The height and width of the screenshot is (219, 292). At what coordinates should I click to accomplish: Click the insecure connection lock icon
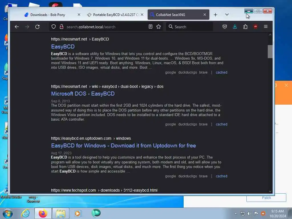[x=62, y=27]
